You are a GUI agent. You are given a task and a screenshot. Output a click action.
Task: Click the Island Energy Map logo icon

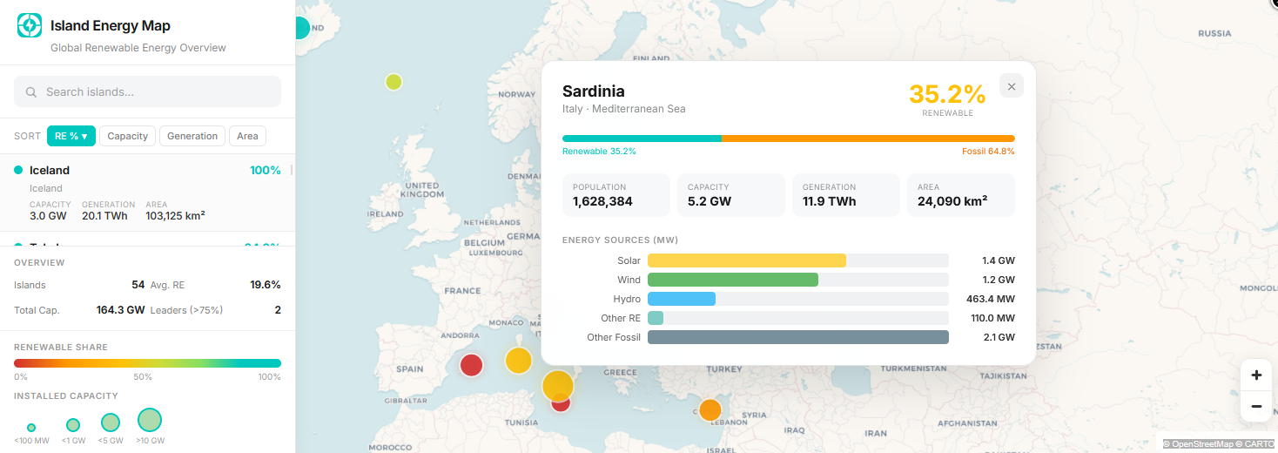(30, 26)
